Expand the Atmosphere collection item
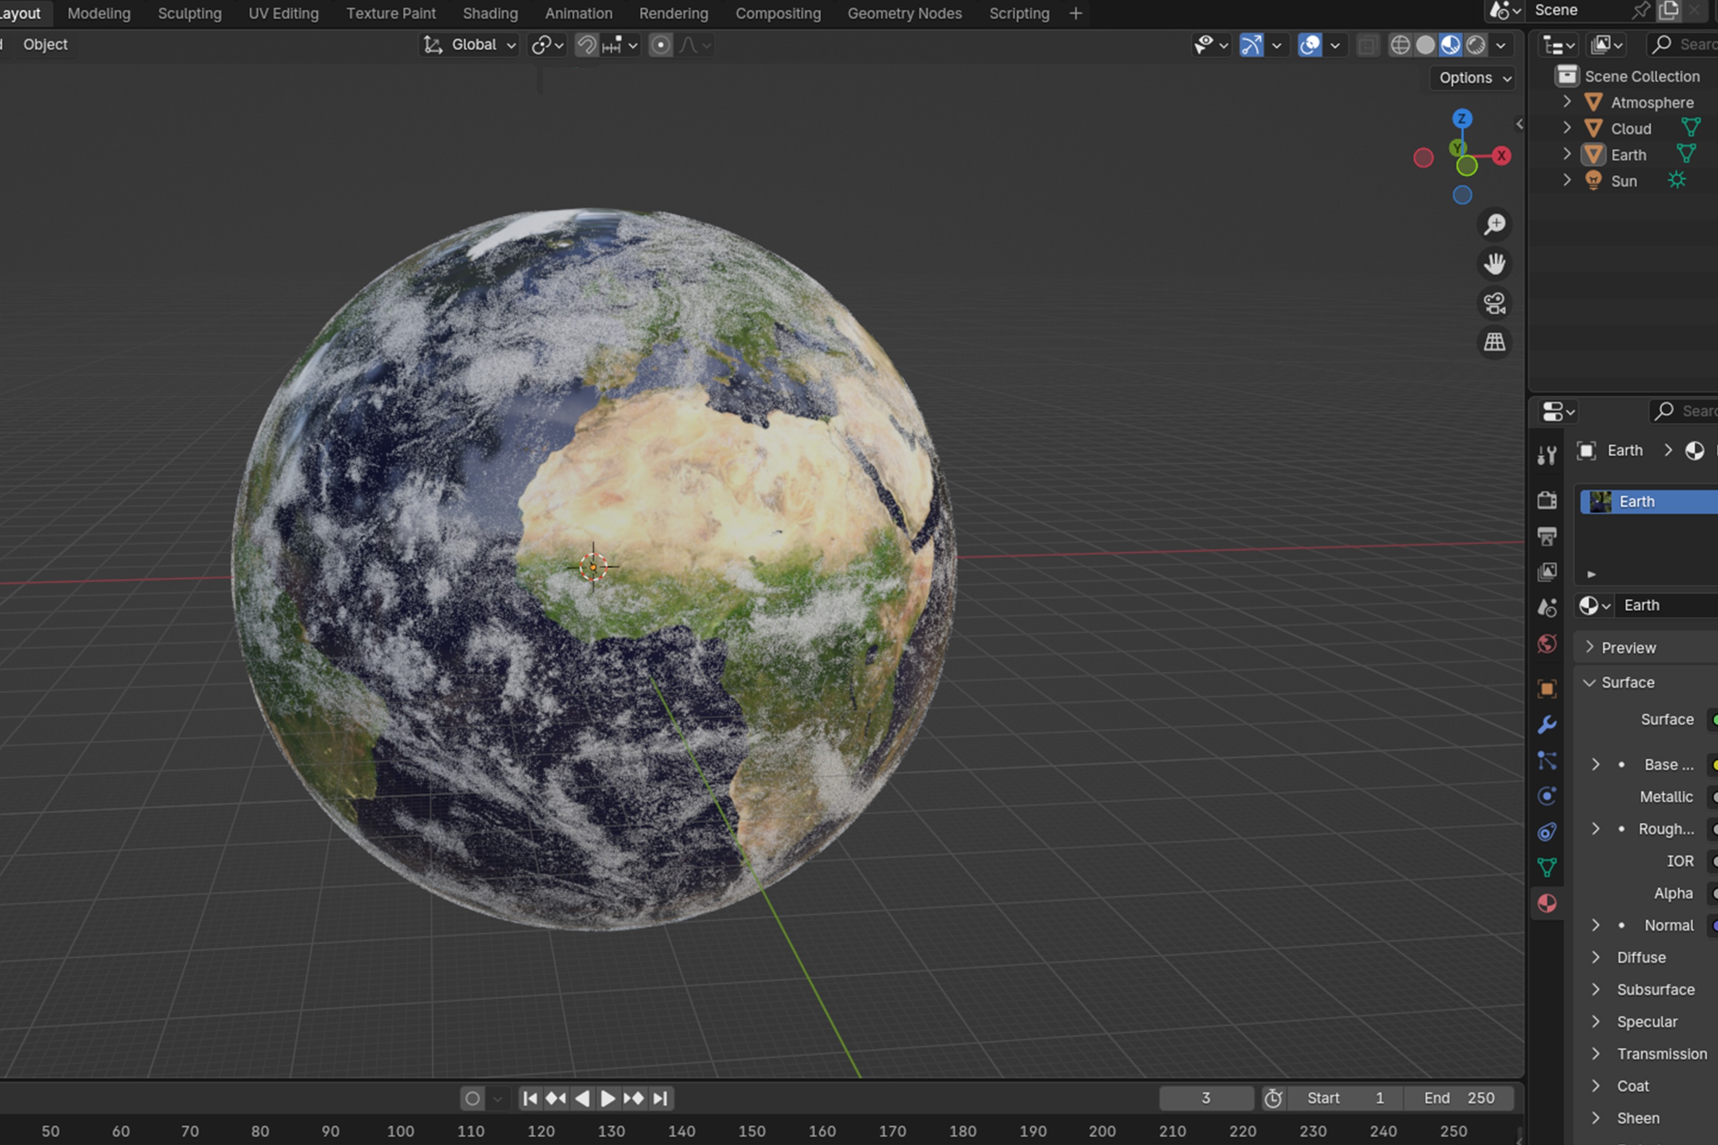The height and width of the screenshot is (1145, 1718). pos(1567,101)
